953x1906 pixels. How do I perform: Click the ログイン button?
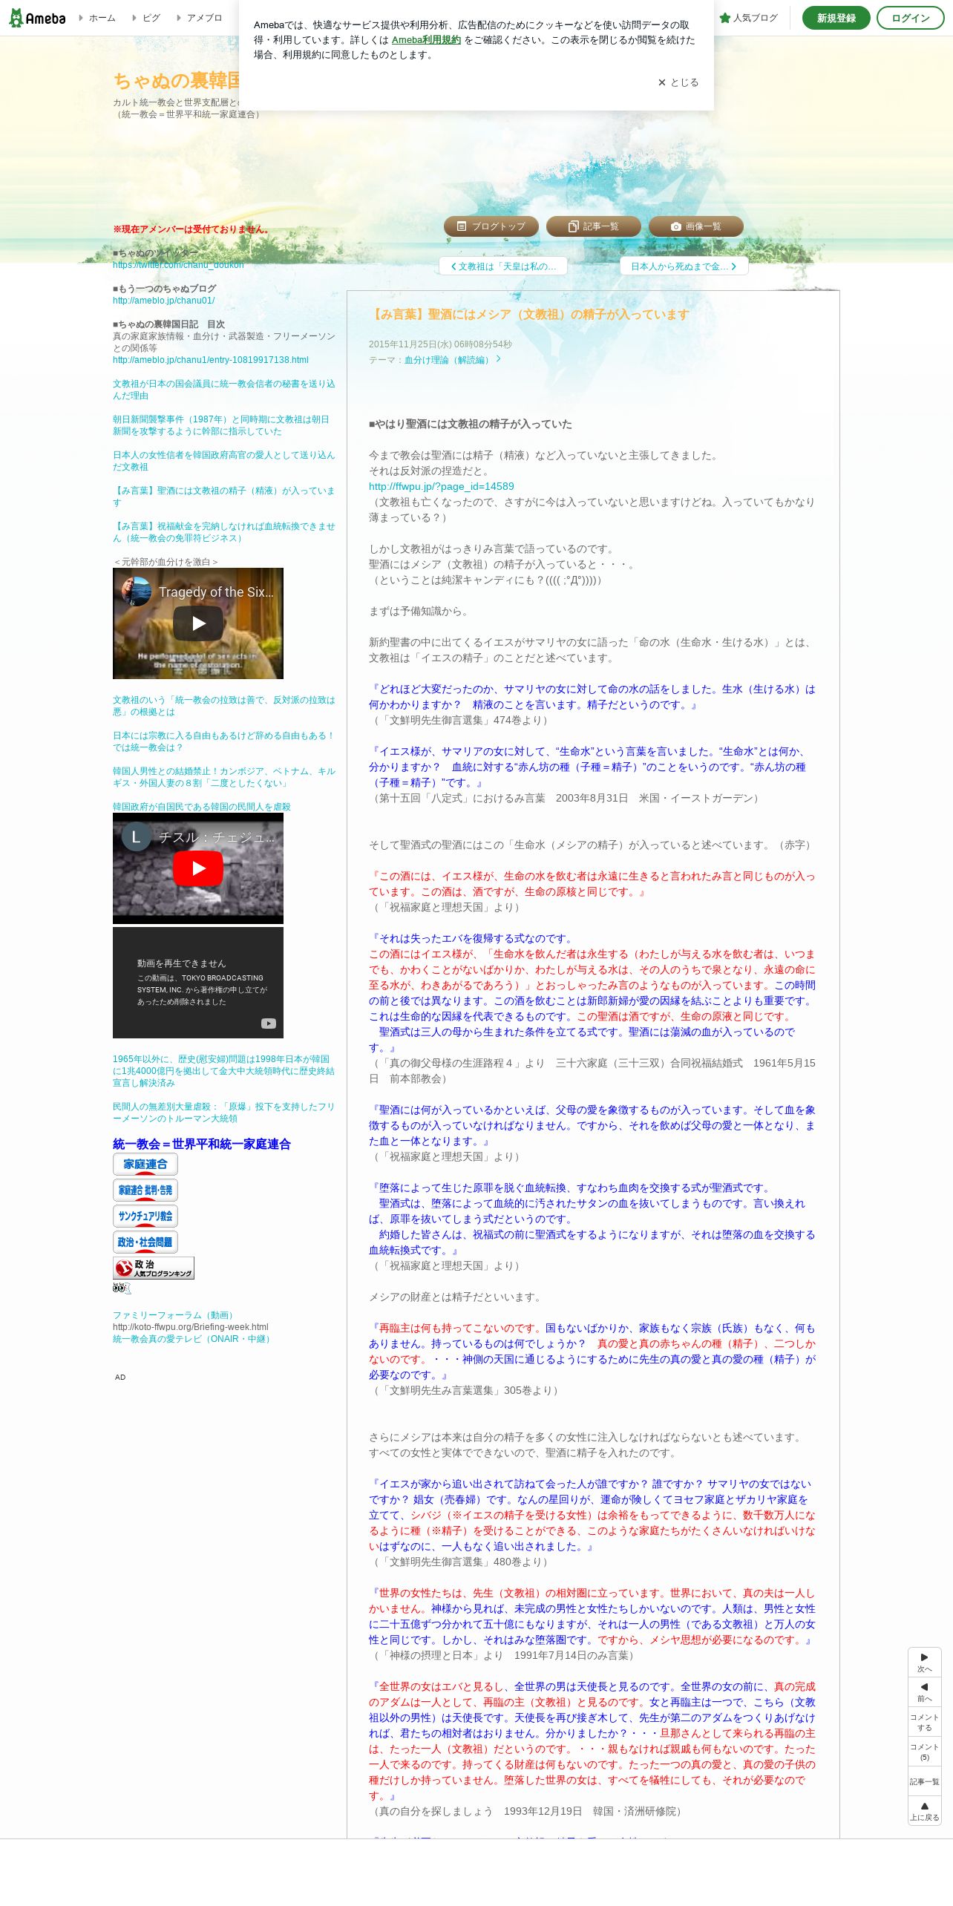pos(910,18)
